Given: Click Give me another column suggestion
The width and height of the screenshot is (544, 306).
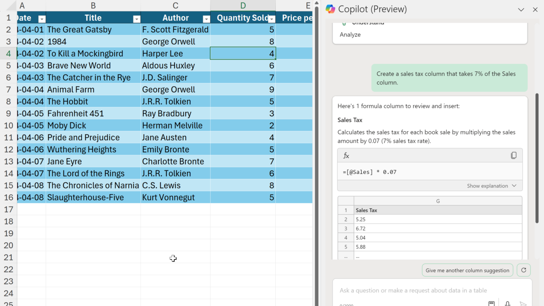Looking at the screenshot, I should [x=467, y=270].
